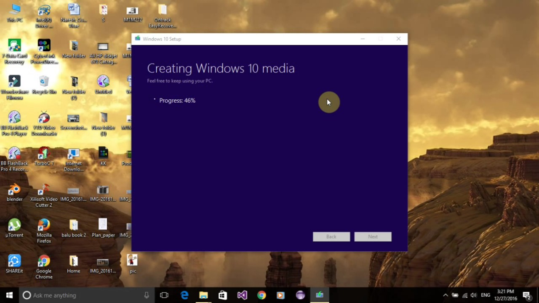The image size is (539, 303).
Task: Close the Windows 10 Setup window
Action: tap(398, 39)
